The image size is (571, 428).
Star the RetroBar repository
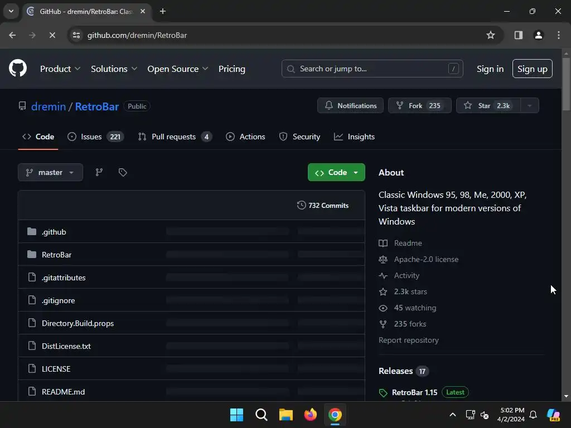point(488,105)
